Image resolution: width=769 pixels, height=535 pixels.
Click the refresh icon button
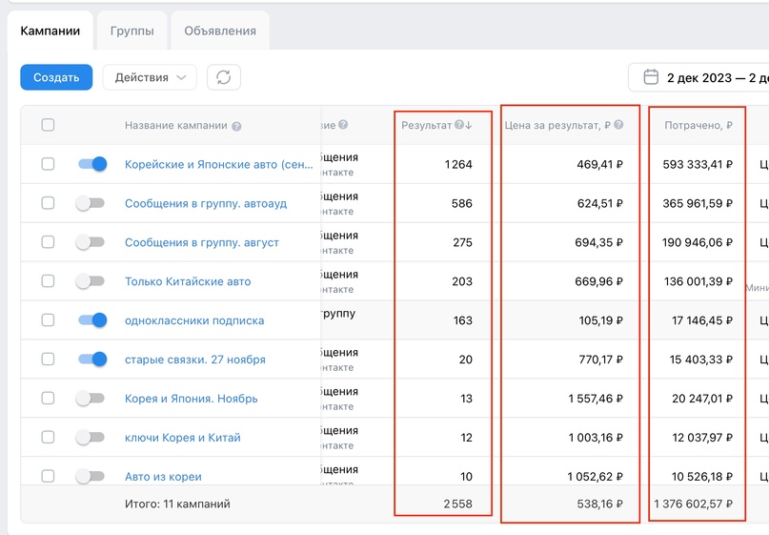pos(224,77)
